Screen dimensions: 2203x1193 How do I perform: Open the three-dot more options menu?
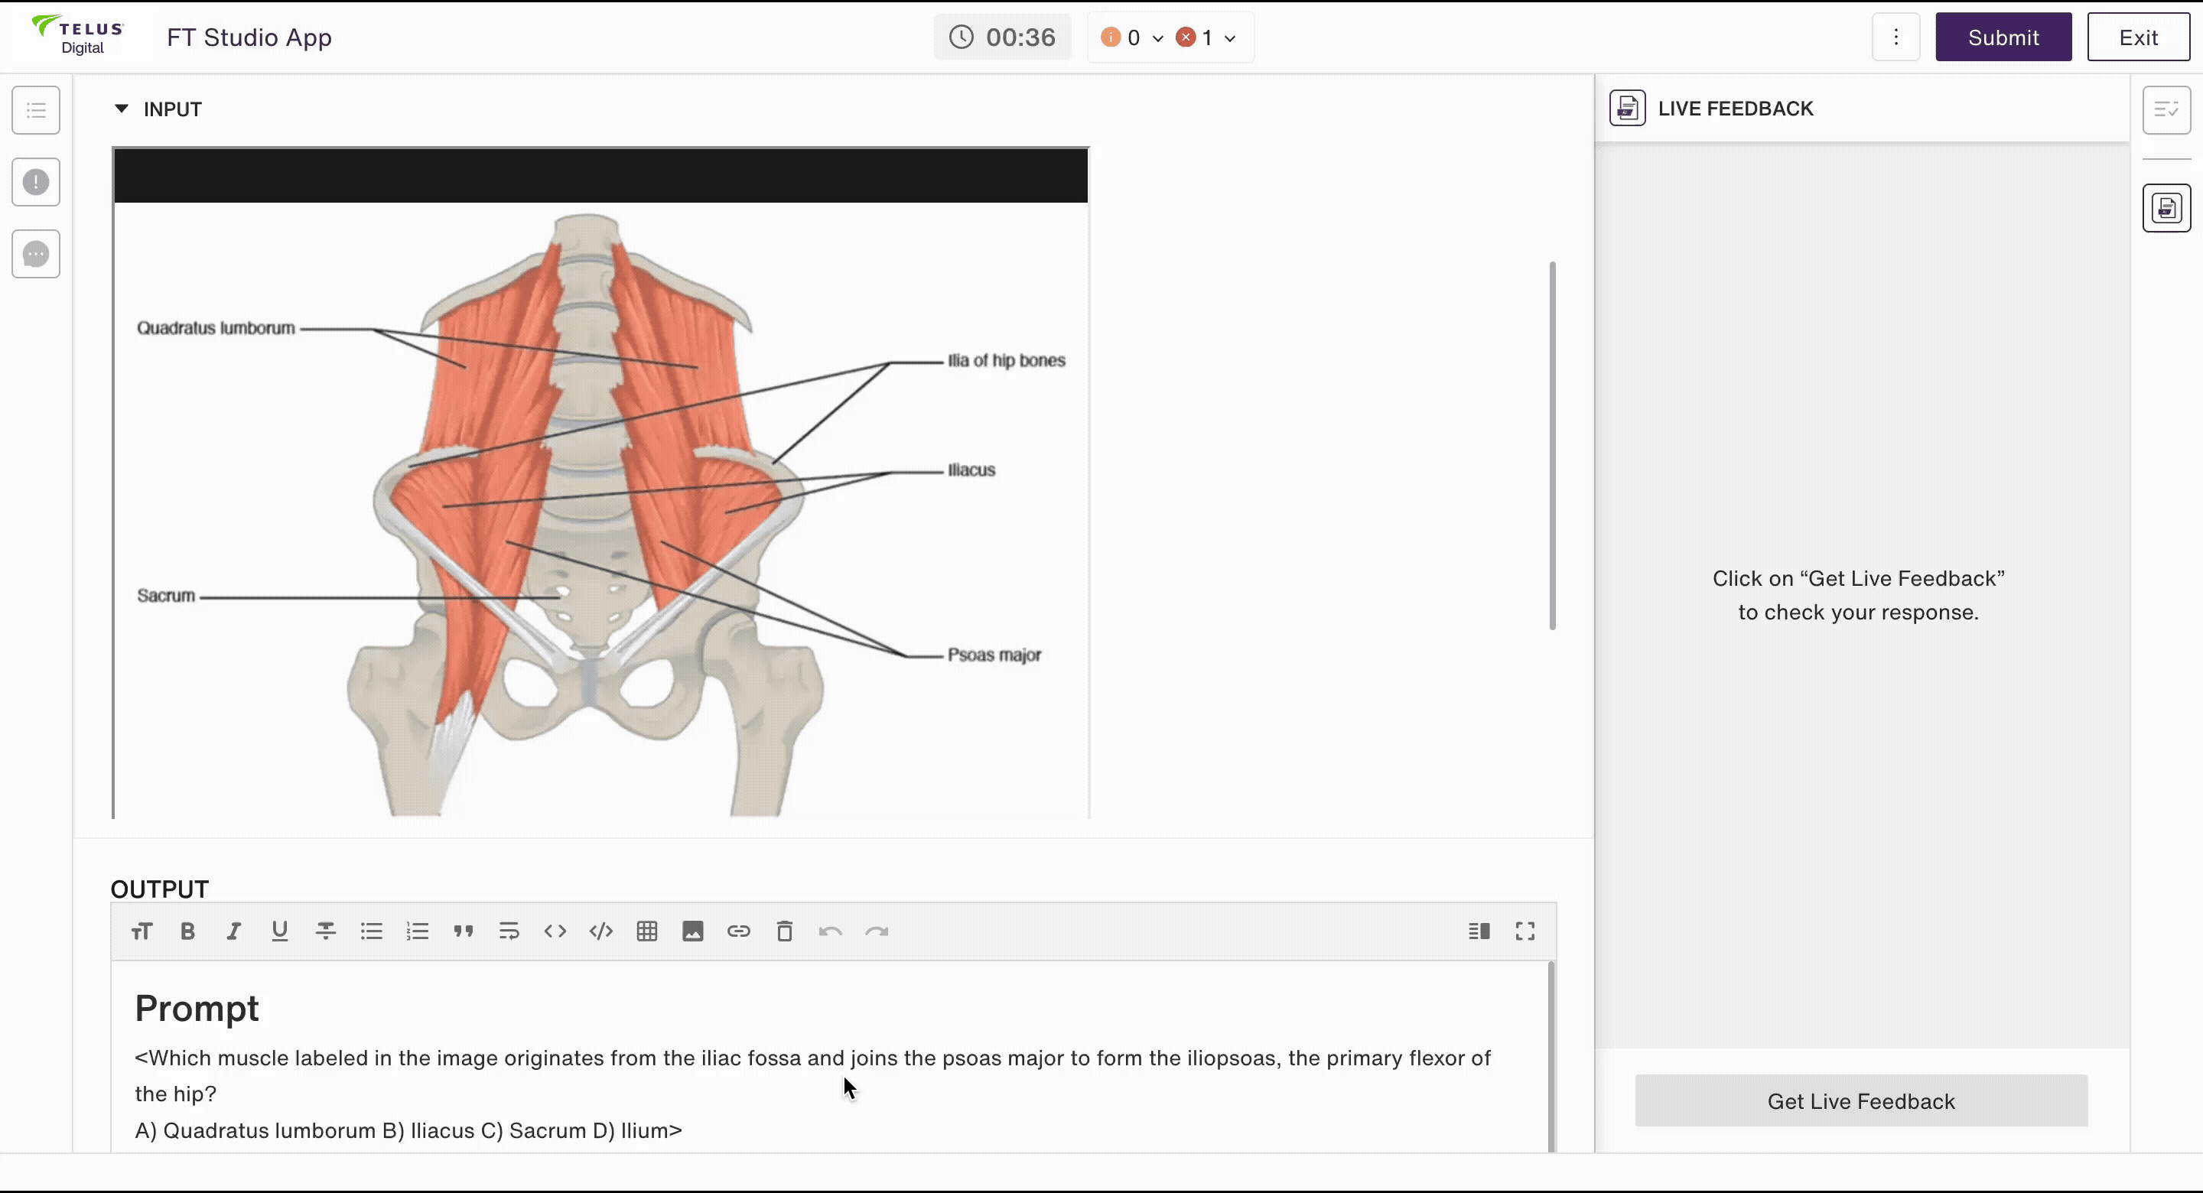[x=1895, y=37]
